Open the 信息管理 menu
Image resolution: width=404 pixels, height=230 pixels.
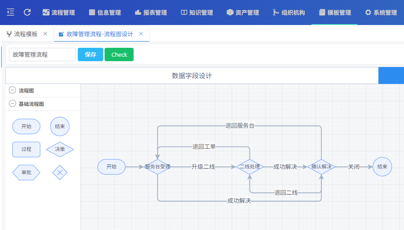(105, 13)
